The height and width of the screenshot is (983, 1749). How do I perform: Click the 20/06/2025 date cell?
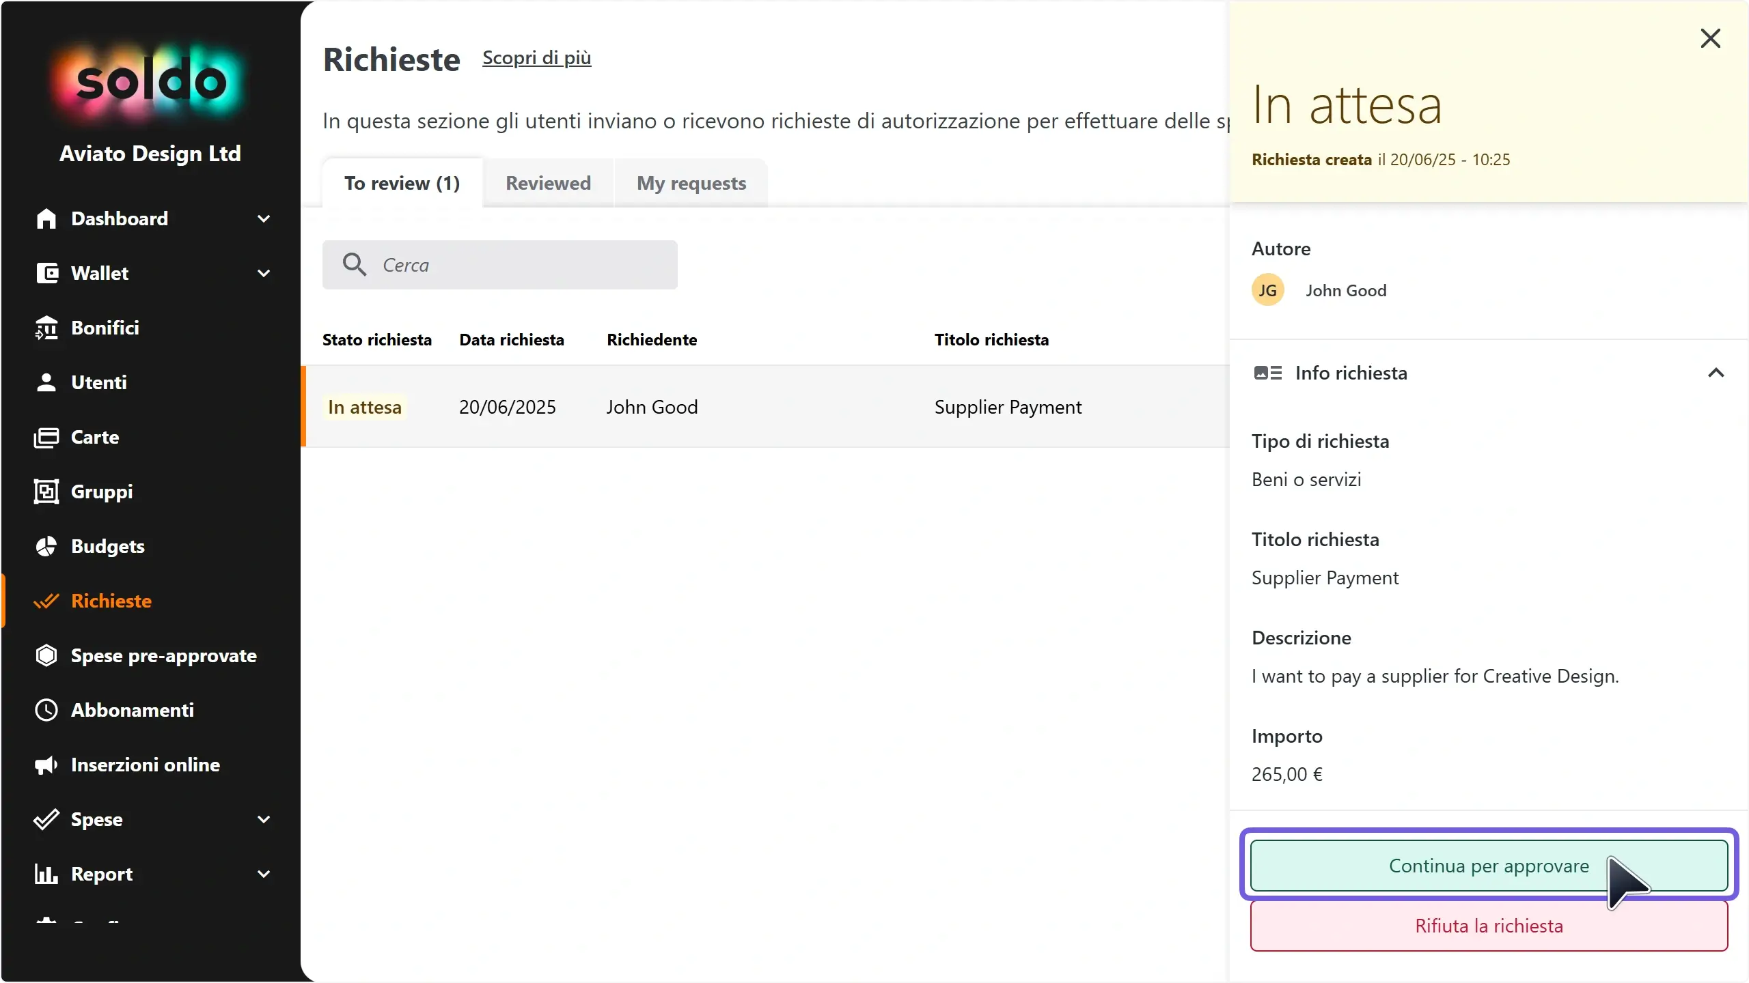coord(507,407)
